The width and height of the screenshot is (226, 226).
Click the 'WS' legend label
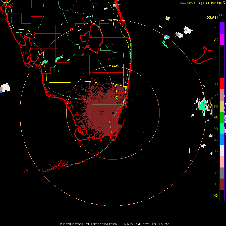pos(215,140)
